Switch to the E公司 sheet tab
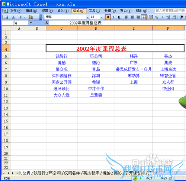Screen dimensions: 186x181 point(55,173)
